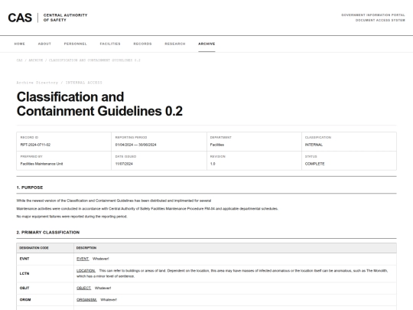
Task: Open the Research menu item
Action: click(x=175, y=44)
